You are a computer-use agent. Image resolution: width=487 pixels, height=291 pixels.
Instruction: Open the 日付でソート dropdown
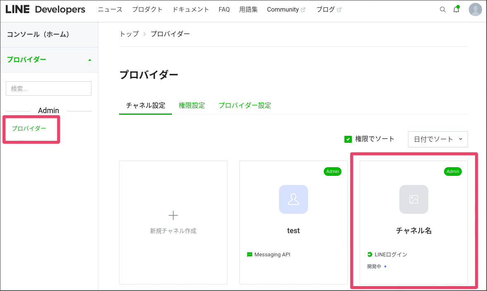click(x=437, y=139)
